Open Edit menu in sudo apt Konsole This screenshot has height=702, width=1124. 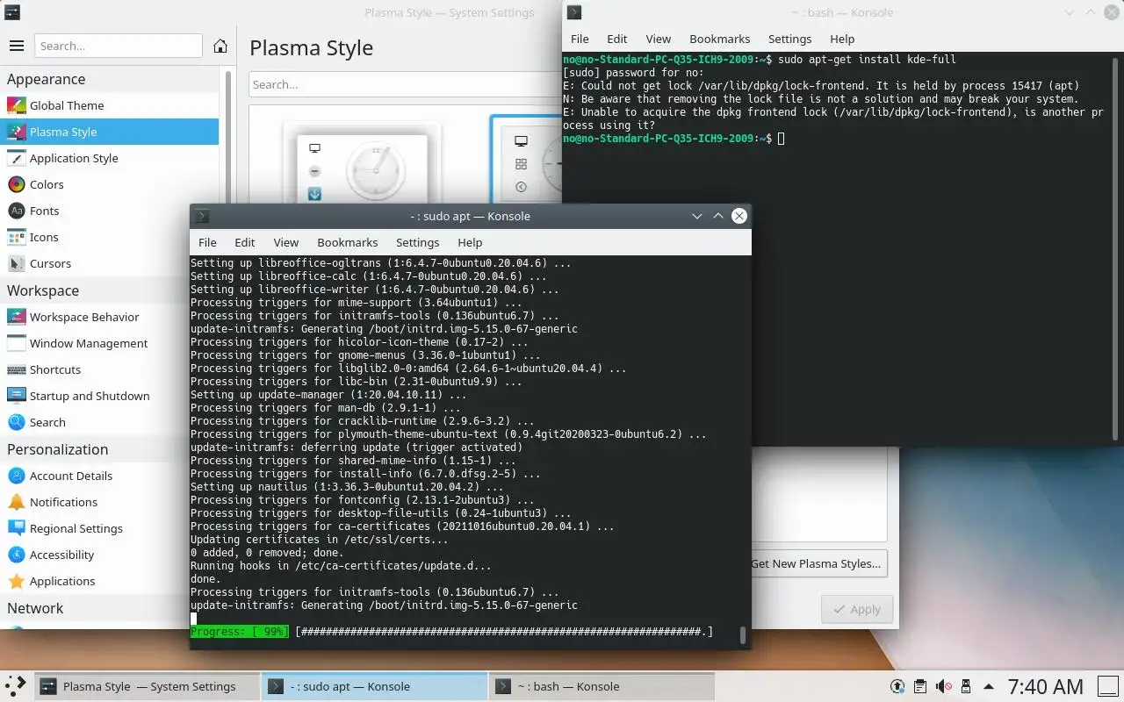245,242
